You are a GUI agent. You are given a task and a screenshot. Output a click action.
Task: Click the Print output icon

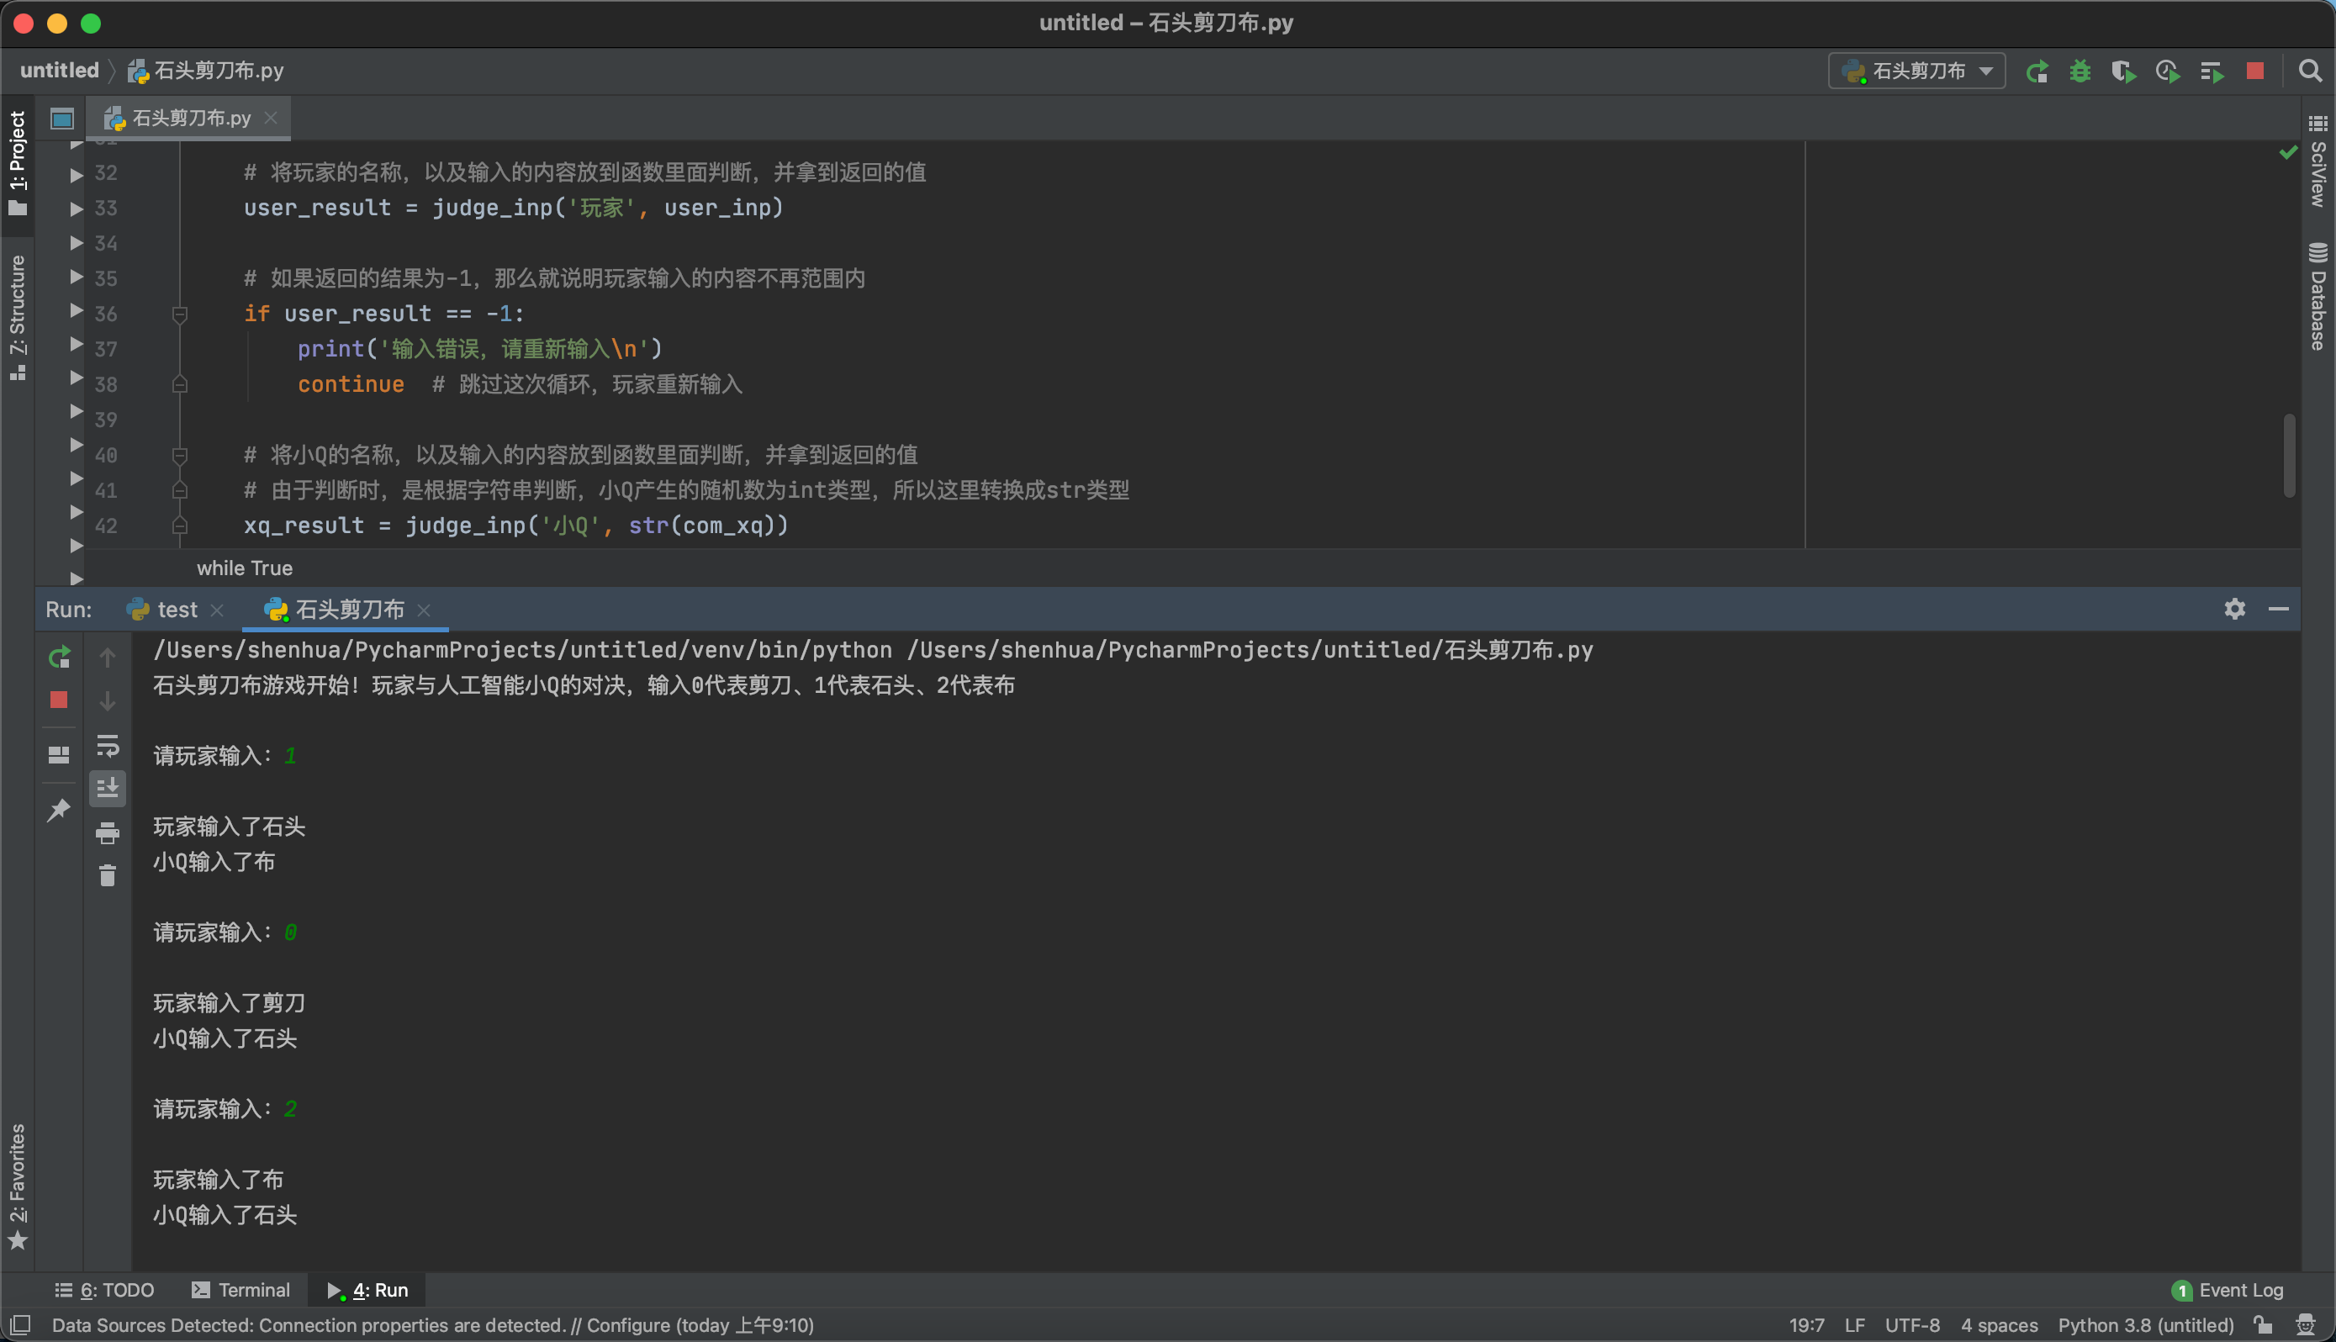tap(107, 833)
